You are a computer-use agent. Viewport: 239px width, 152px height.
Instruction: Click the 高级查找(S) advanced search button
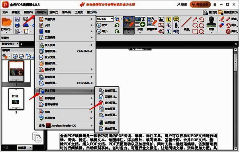[228, 12]
